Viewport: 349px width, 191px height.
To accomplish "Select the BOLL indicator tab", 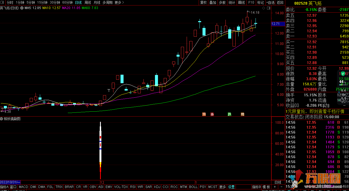I will pos(193,187).
